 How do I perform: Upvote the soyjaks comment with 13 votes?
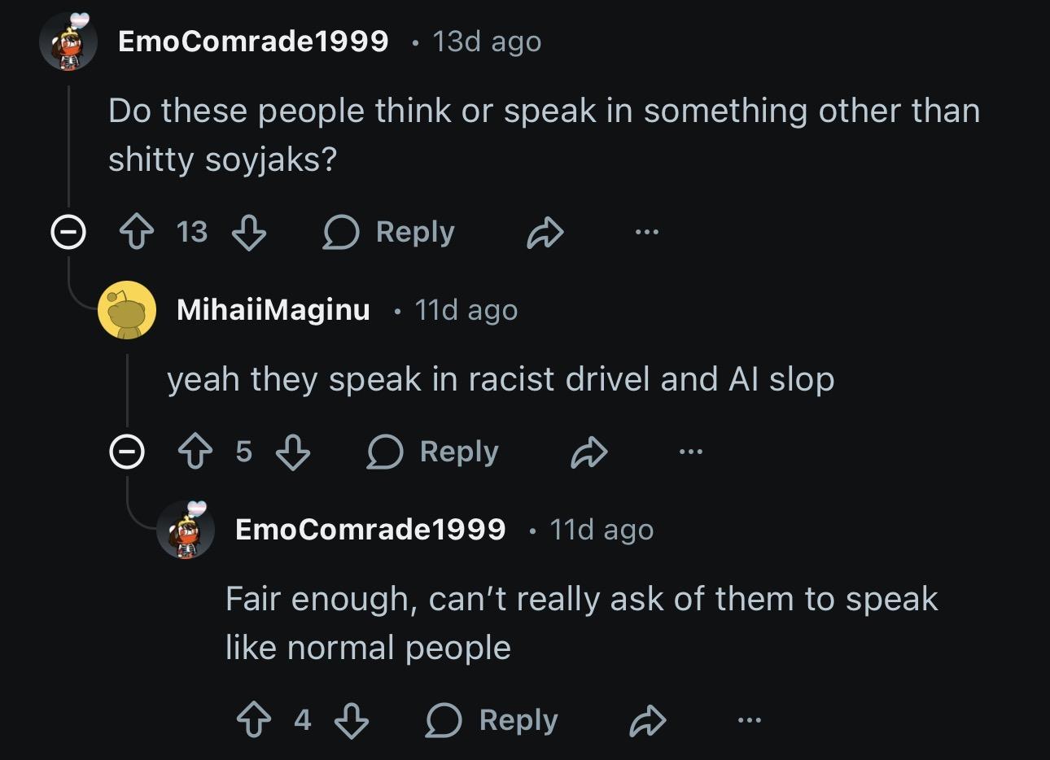click(x=137, y=233)
